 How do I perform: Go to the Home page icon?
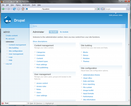pyautogui.click(x=23, y=9)
